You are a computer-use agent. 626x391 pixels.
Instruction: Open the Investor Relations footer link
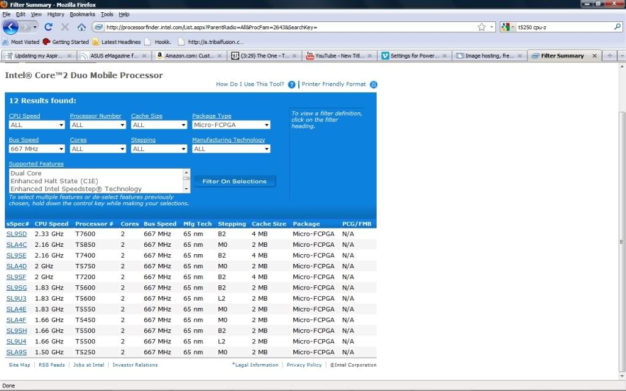pyautogui.click(x=135, y=365)
